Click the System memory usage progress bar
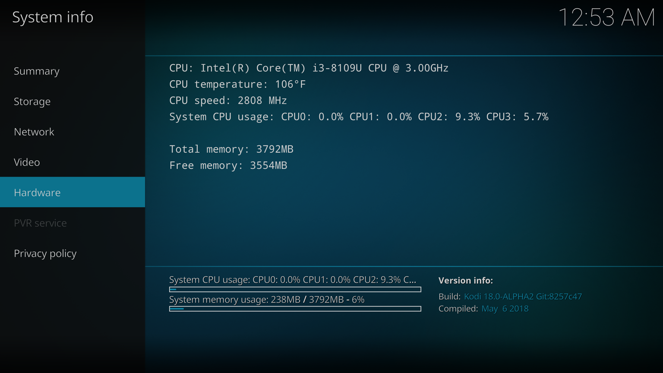 pos(295,309)
